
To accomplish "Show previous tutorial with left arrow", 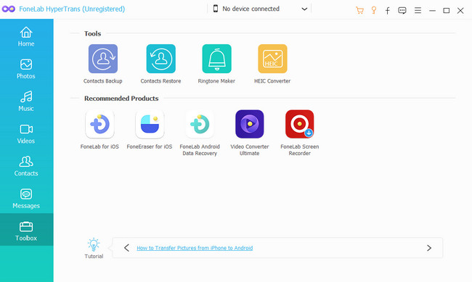I will click(127, 248).
